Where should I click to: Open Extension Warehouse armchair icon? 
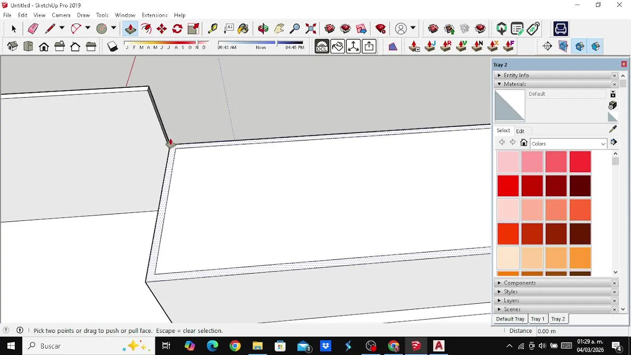(561, 29)
